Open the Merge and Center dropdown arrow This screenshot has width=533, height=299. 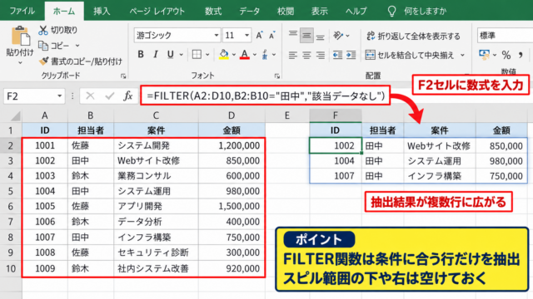463,55
